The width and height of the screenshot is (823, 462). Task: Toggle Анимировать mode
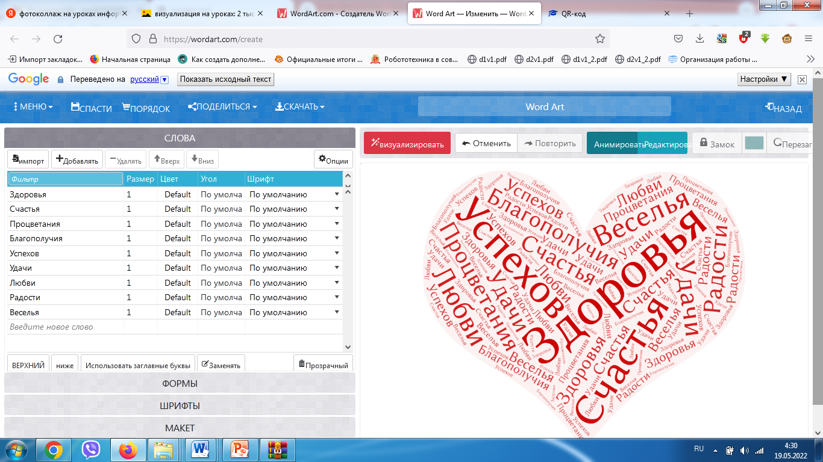click(613, 144)
